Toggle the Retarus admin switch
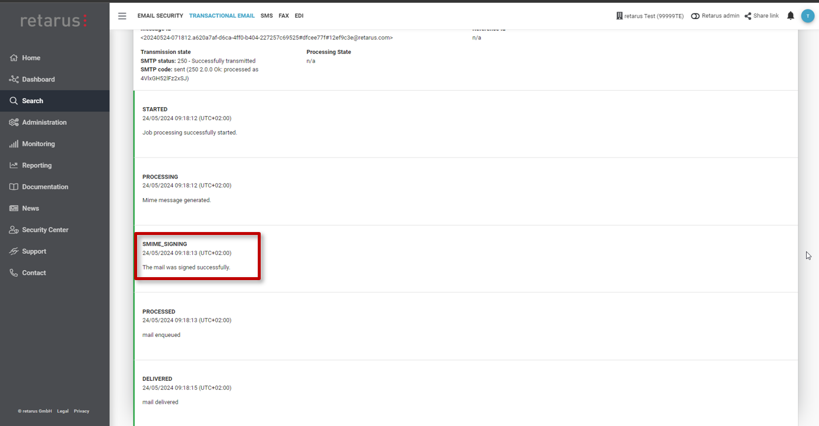This screenshot has height=426, width=819. [694, 15]
